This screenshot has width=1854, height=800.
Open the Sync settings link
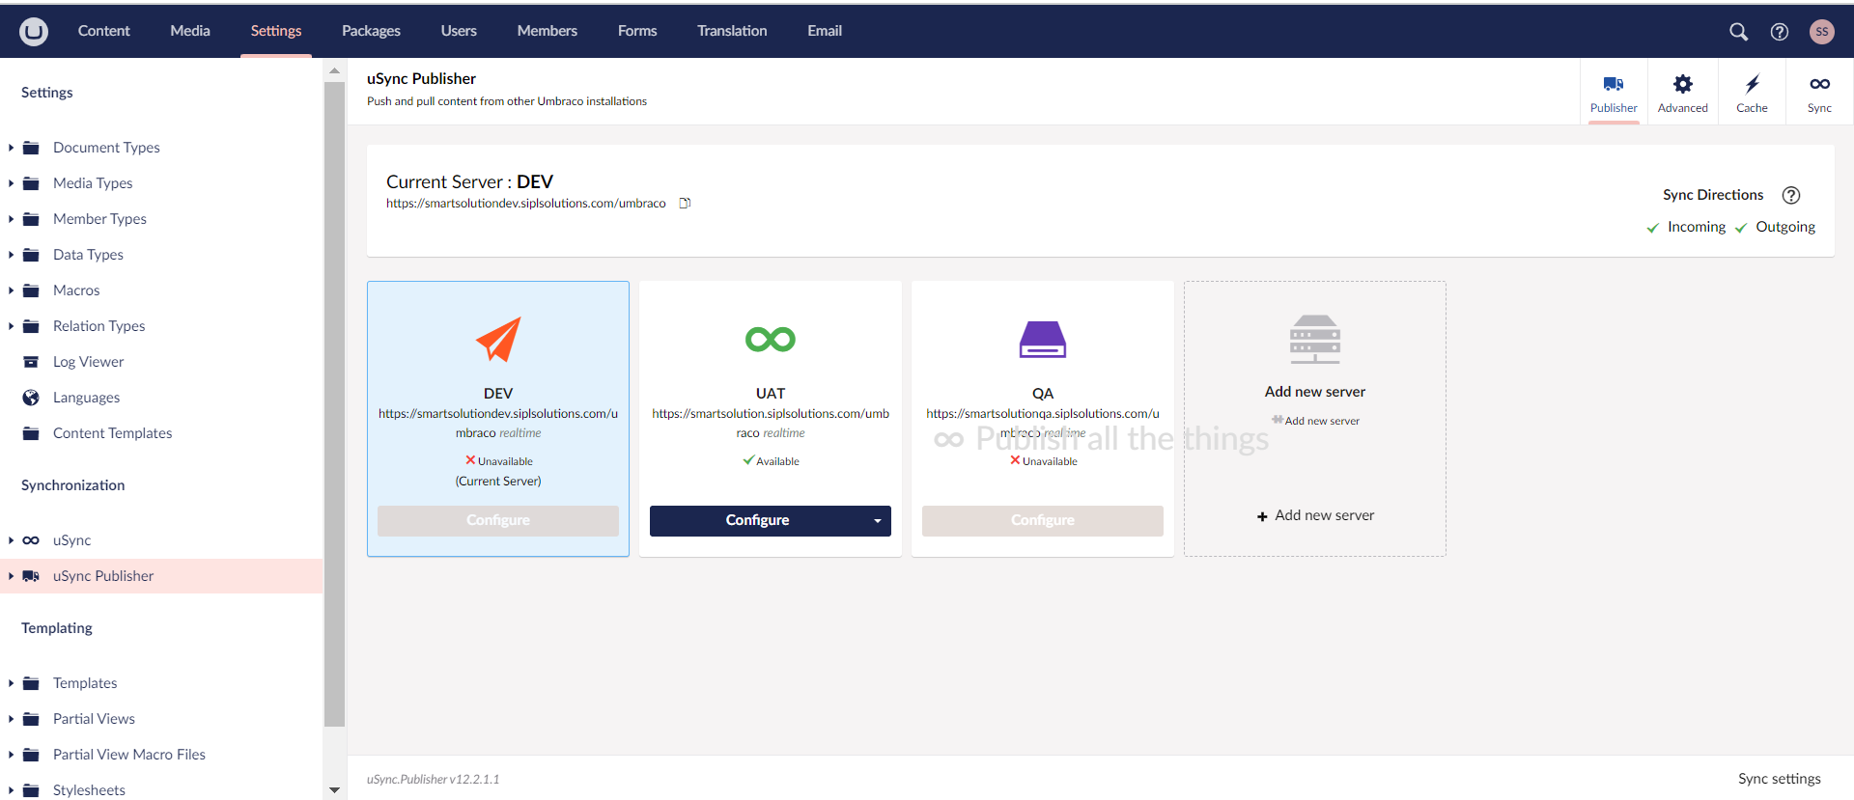(1779, 779)
